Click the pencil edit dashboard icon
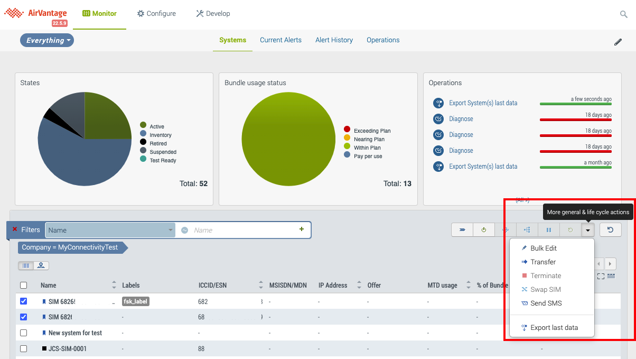This screenshot has width=636, height=359. pos(618,42)
